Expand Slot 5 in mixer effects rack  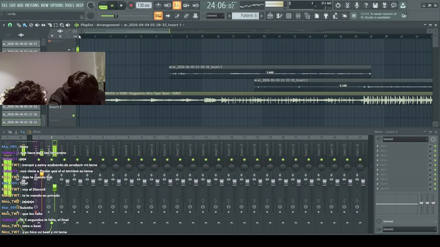pyautogui.click(x=378, y=165)
